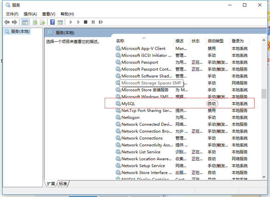Select Network Store Interface ... service row
This screenshot has width=270, height=197.
pos(183,173)
